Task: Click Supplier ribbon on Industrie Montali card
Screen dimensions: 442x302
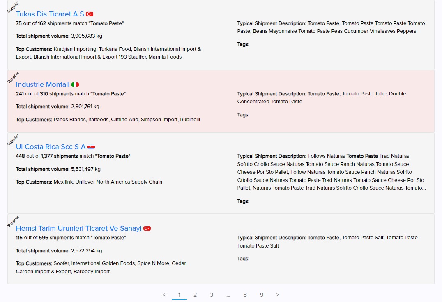Action: [13, 77]
